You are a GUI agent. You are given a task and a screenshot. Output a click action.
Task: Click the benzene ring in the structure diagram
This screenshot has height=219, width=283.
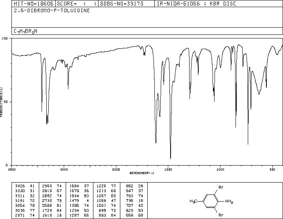pyautogui.click(x=211, y=201)
